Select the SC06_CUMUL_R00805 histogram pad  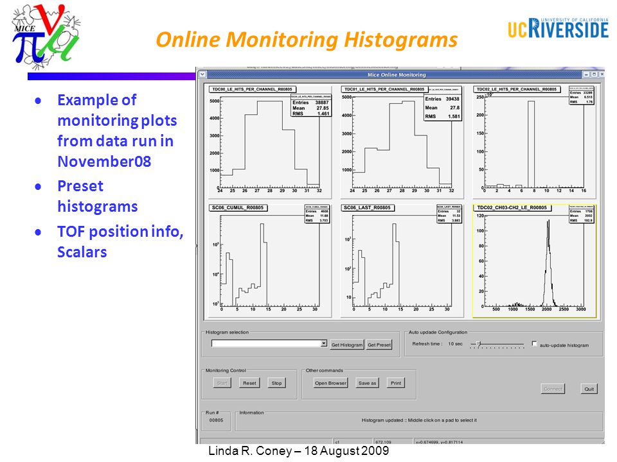[269, 260]
